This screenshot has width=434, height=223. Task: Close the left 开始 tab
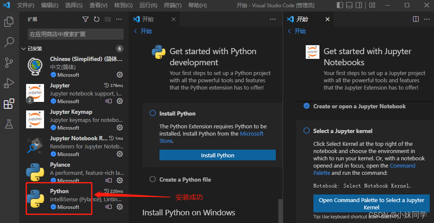174,19
